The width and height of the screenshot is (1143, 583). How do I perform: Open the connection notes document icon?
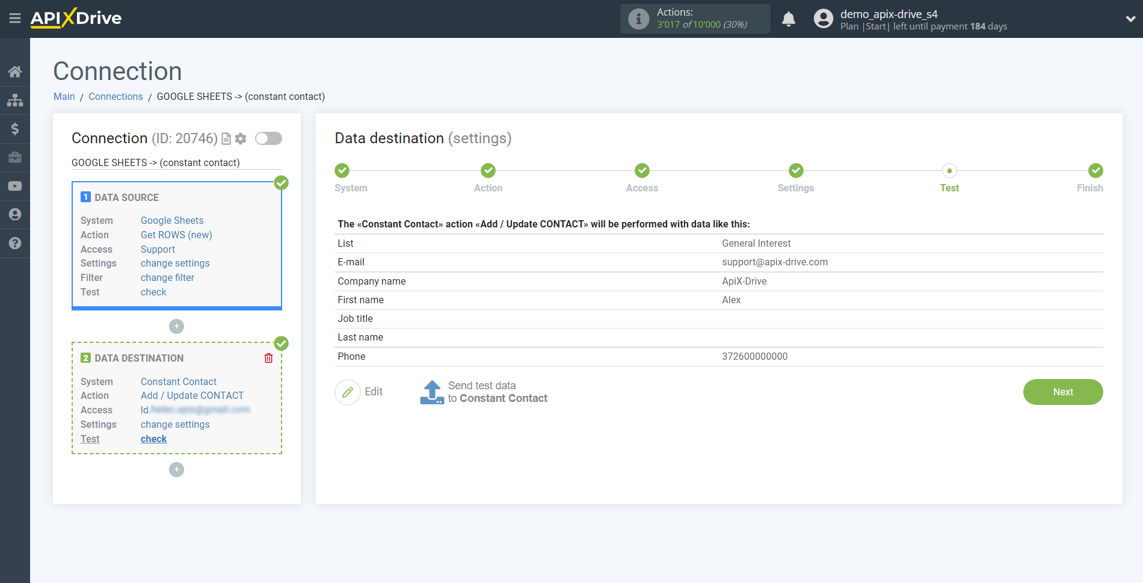226,139
